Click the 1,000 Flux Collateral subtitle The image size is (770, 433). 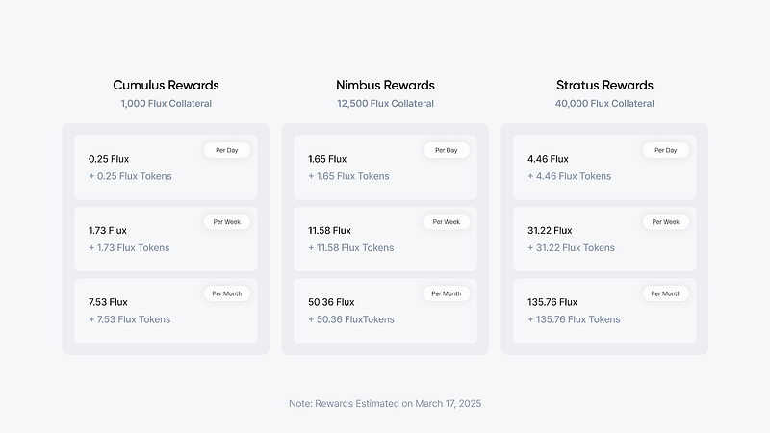(166, 104)
